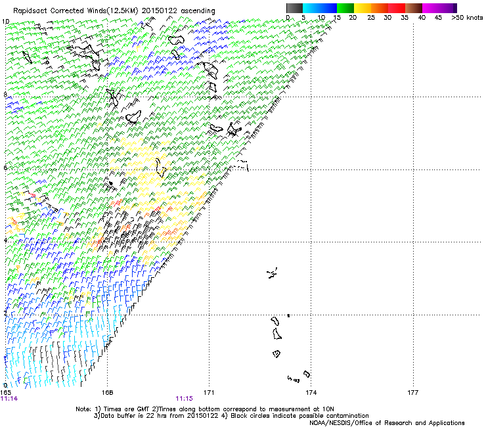Click the brown 35-40 knots legend segment

point(414,8)
